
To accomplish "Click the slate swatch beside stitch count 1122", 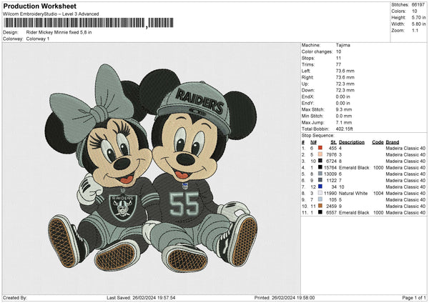I will 320,180.
